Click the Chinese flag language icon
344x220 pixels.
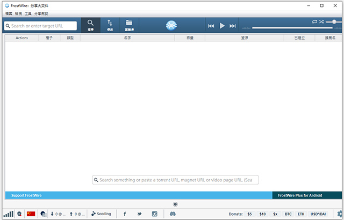click(x=31, y=214)
